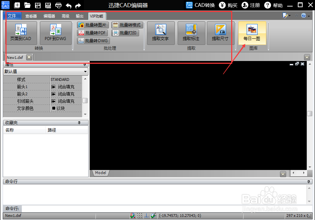Image resolution: width=315 pixels, height=220 pixels.
Task: Click properties list scroll-up arrow
Action: (85, 79)
